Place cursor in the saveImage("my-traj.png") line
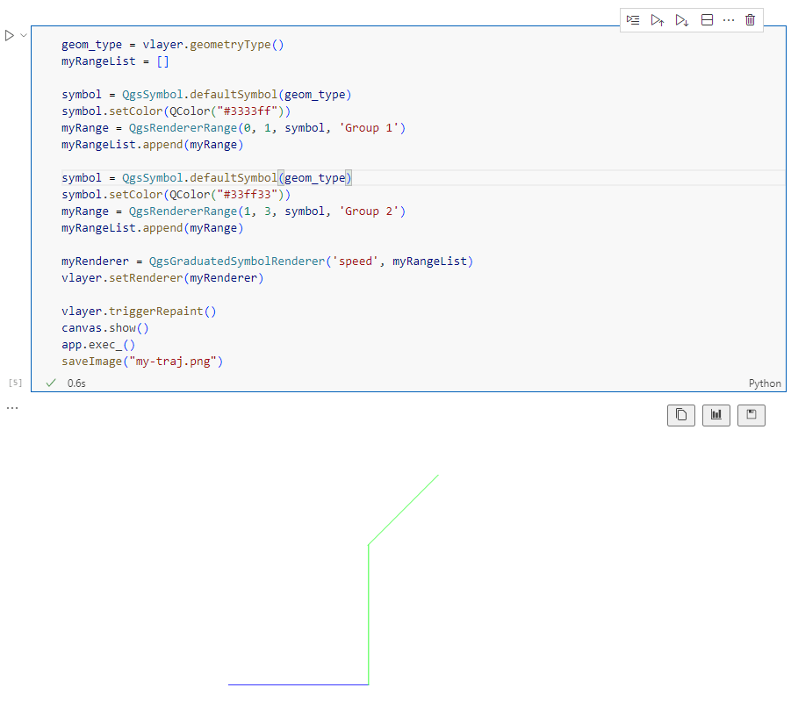The height and width of the screenshot is (702, 791). coord(142,361)
